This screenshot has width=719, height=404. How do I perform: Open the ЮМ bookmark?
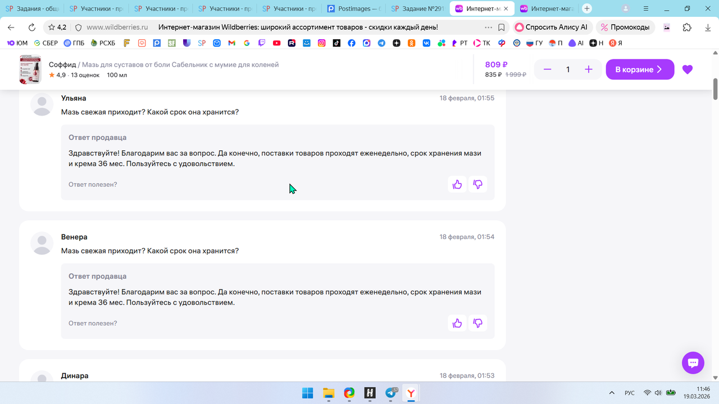tap(17, 43)
